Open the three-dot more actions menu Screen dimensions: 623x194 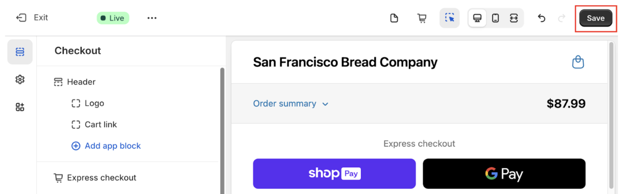pyautogui.click(x=152, y=18)
